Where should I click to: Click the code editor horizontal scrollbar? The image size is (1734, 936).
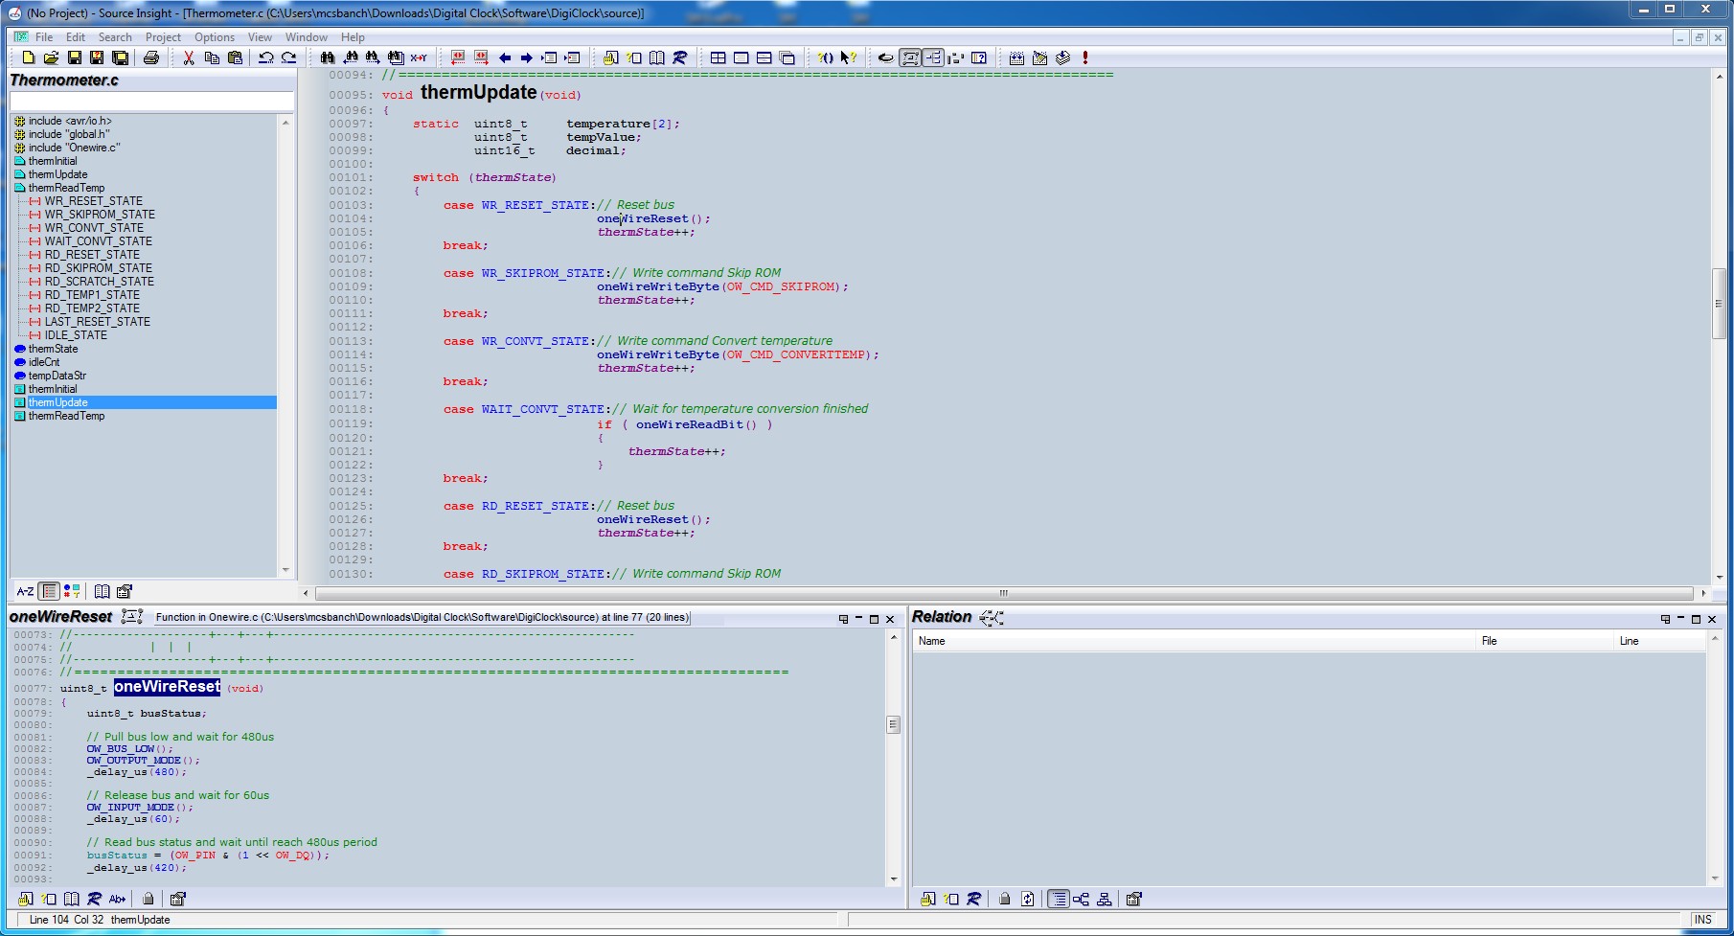1003,593
